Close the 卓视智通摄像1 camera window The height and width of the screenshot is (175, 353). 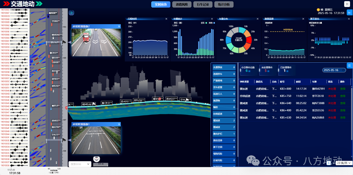tap(119, 124)
